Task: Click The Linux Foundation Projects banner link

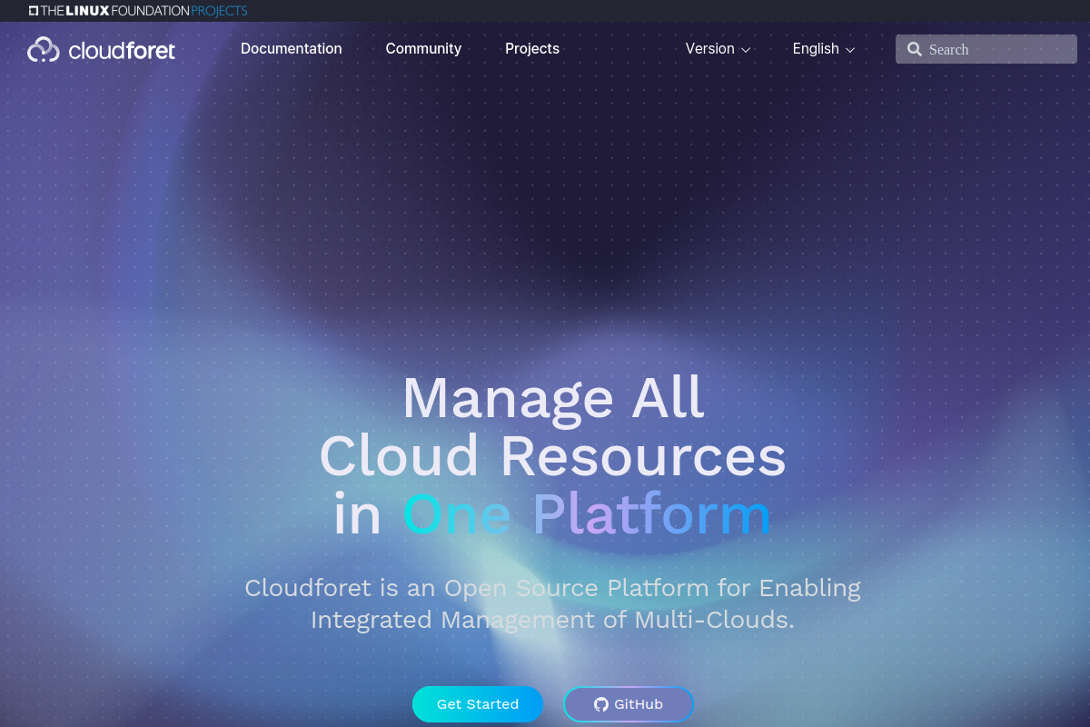Action: [x=138, y=11]
